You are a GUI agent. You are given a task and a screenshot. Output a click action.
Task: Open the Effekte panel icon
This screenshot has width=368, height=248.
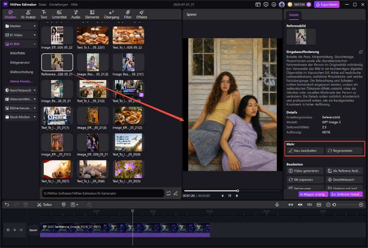(142, 14)
